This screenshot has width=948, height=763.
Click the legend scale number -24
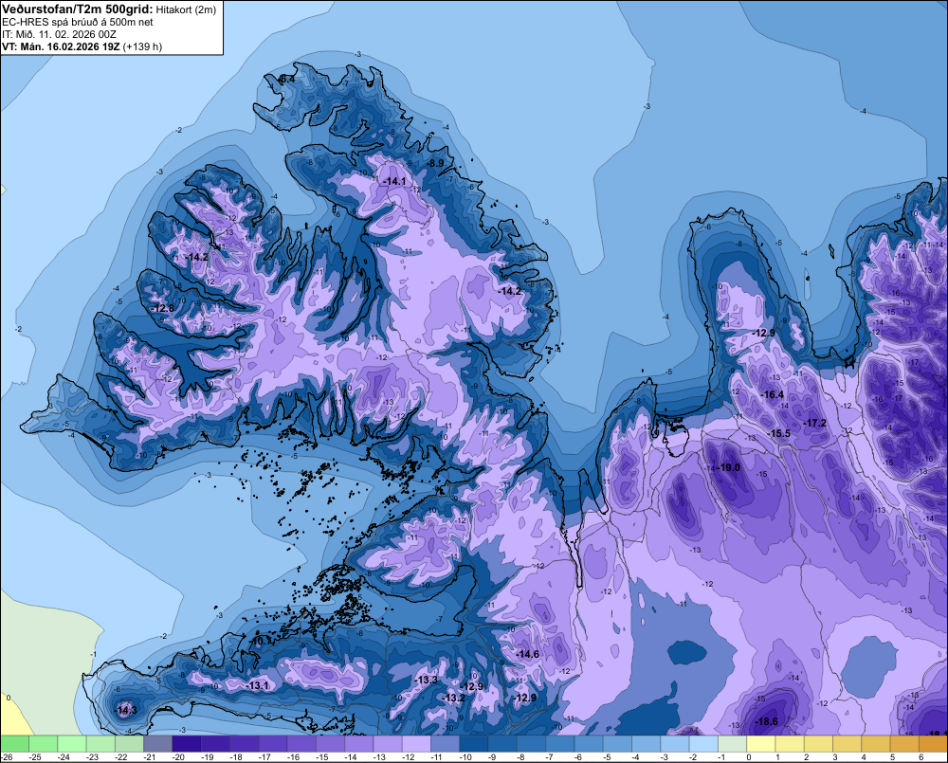(64, 757)
